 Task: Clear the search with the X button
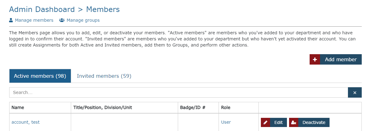click(x=355, y=92)
